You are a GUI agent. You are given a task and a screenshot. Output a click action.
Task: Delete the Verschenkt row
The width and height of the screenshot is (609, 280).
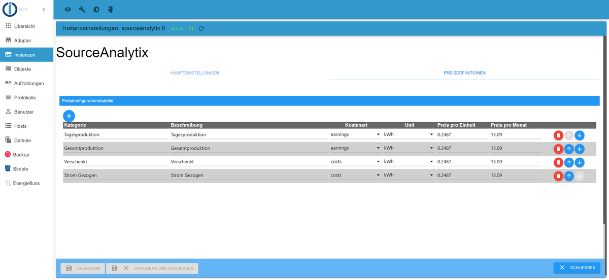point(558,162)
